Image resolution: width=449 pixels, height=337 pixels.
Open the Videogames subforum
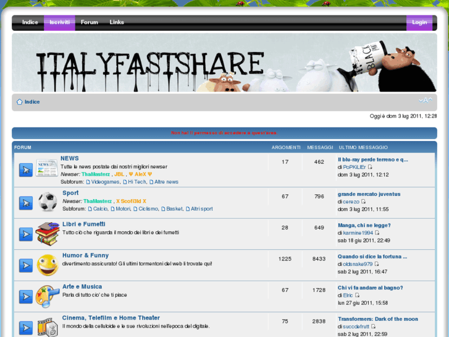[x=105, y=182]
